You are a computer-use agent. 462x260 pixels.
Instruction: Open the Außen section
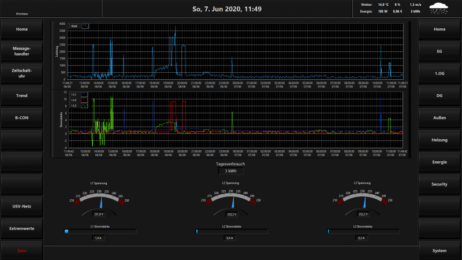[439, 118]
